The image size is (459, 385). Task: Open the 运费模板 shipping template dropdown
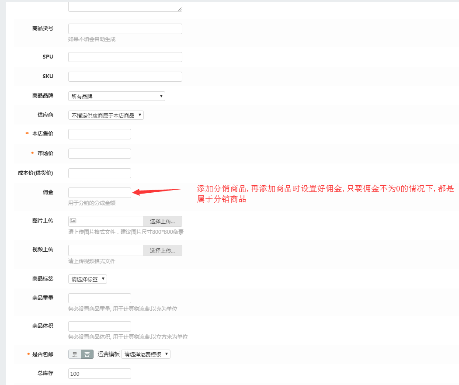[x=146, y=354]
